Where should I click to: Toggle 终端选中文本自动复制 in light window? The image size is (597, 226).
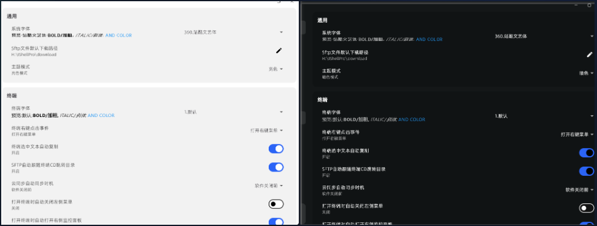[276, 149]
